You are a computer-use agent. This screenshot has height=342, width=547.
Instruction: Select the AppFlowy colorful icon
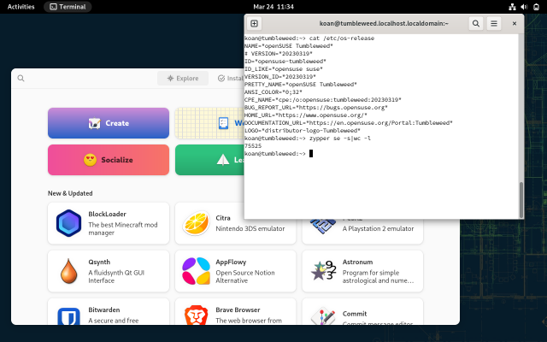[x=196, y=271]
